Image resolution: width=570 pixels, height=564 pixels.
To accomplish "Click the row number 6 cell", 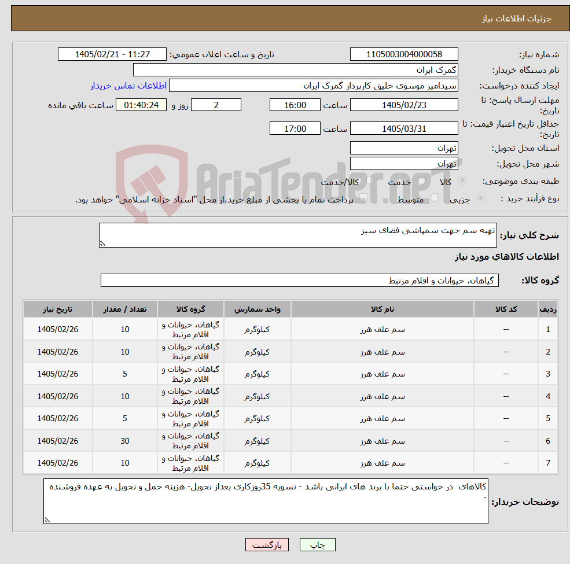I will coord(548,440).
